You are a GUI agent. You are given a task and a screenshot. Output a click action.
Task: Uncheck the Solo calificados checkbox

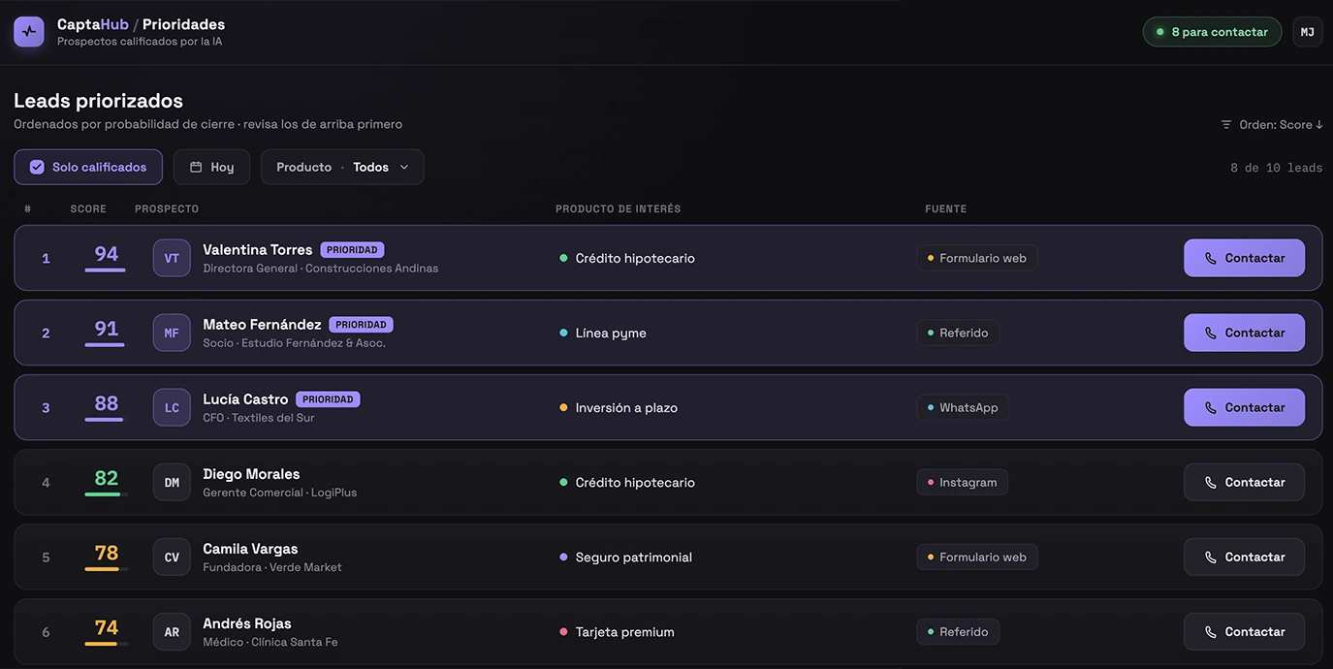tap(37, 167)
